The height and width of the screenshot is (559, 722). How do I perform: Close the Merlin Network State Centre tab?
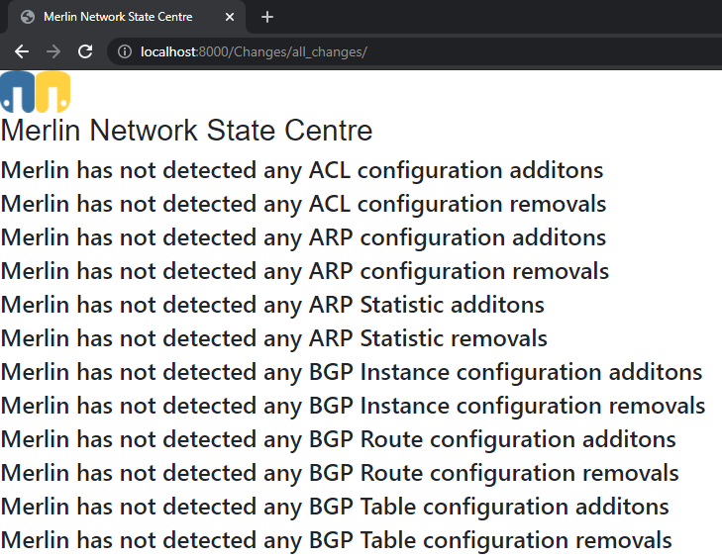point(230,17)
